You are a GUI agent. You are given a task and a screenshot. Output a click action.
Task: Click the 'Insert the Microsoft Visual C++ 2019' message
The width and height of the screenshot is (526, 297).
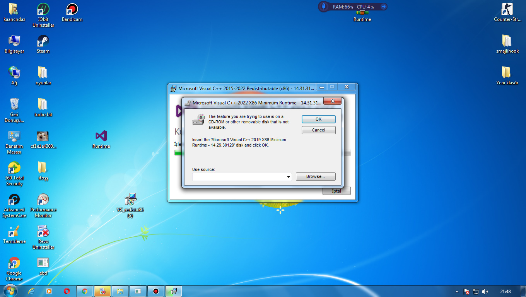[239, 142]
